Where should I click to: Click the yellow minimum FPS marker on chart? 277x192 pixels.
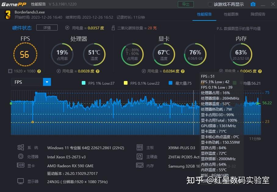click(x=33, y=122)
